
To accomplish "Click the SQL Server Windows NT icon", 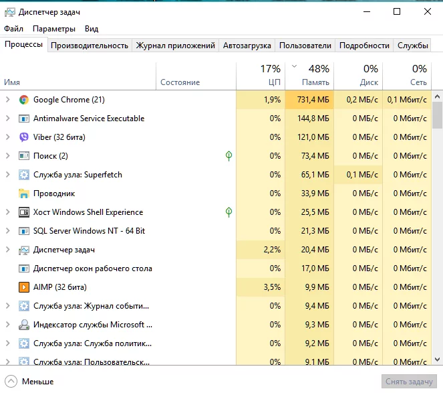I will point(24,231).
